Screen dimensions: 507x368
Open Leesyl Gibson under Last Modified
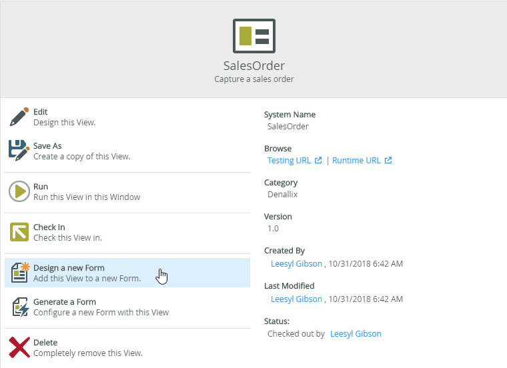[x=296, y=299]
